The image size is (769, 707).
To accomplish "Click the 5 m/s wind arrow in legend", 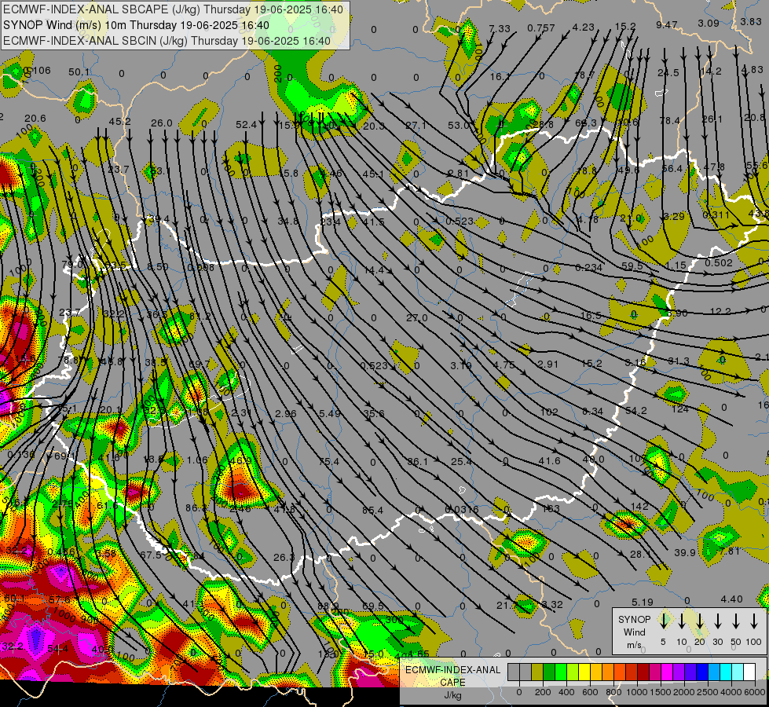I will point(663,621).
